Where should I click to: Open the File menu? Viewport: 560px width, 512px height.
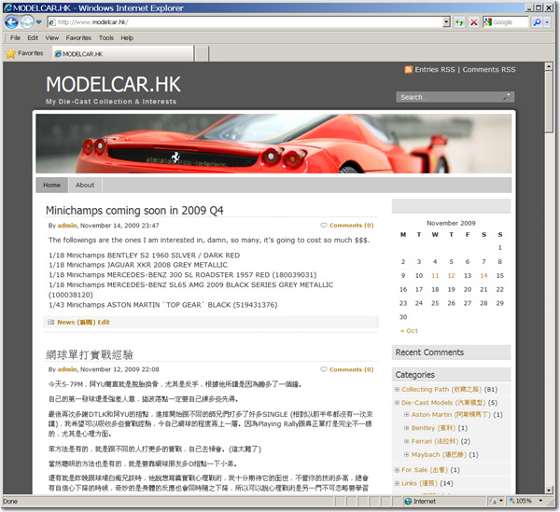click(15, 38)
